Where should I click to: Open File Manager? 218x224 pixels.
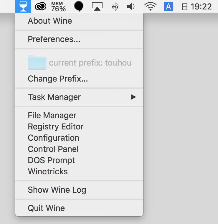[x=79, y=115]
